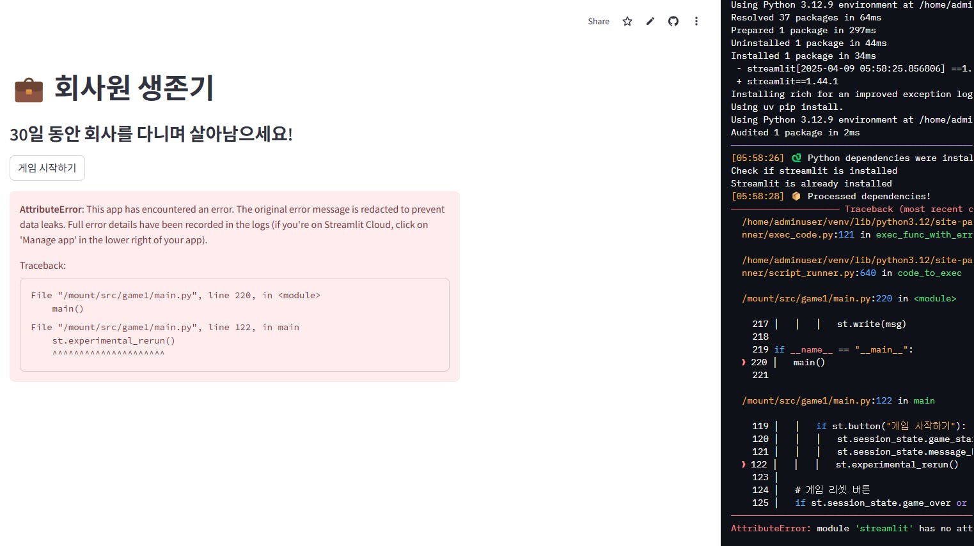
Task: Click the '# 게임 리셋 버튼' comment on line 124
Action: point(833,490)
